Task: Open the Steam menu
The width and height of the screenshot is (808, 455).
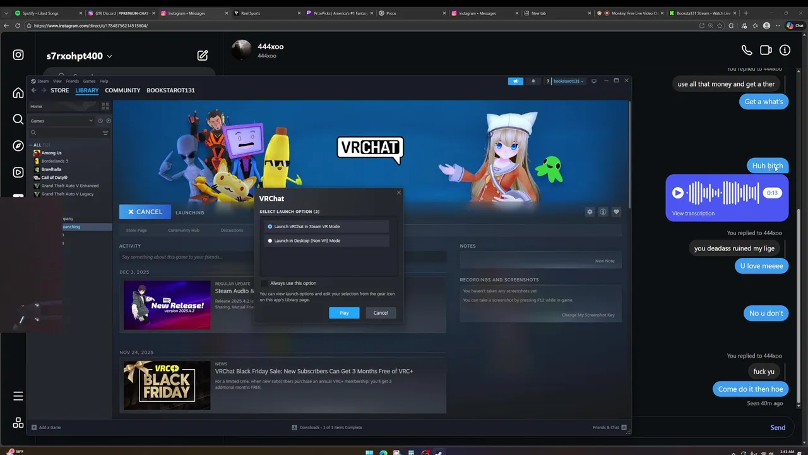Action: coord(43,81)
